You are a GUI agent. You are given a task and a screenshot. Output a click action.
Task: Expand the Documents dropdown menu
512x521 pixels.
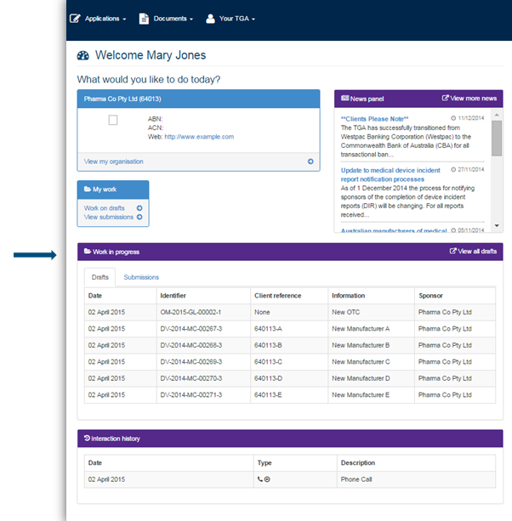[x=173, y=18]
